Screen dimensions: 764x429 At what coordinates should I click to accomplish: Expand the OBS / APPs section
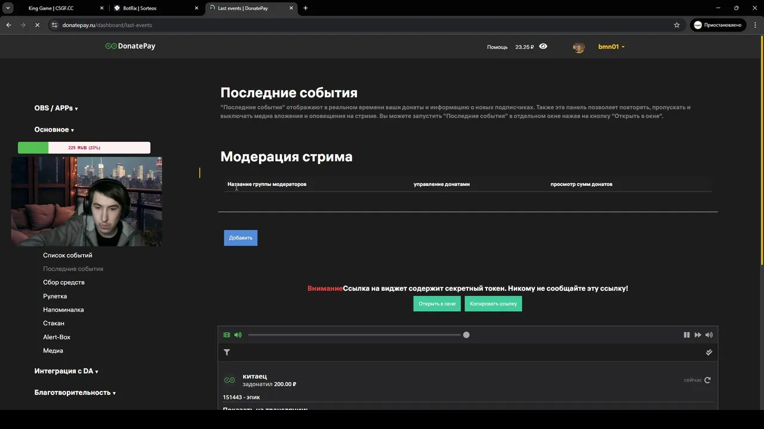click(56, 108)
